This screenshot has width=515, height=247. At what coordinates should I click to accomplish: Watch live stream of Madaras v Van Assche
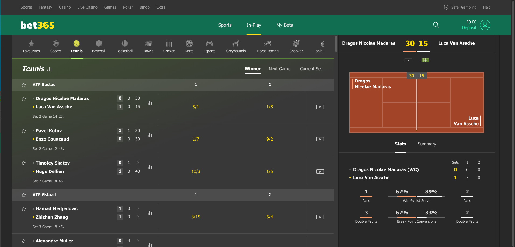tap(320, 107)
